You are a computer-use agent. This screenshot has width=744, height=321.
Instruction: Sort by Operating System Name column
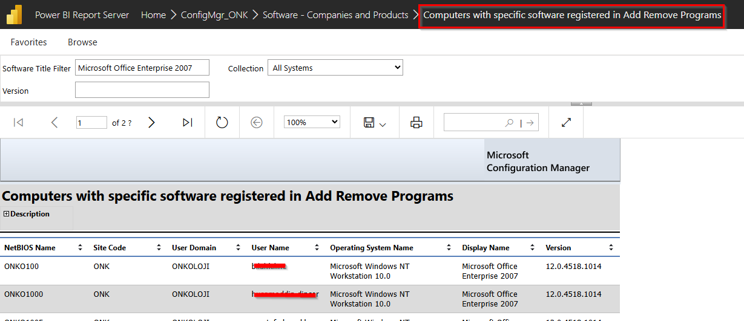point(449,248)
